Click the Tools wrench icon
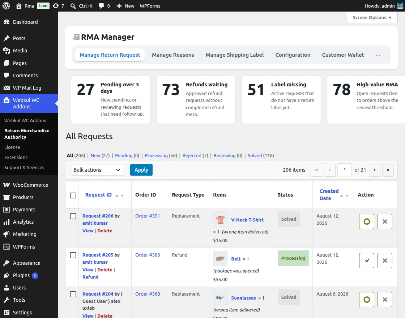Screen dimensions: 405x318 click(x=7, y=300)
